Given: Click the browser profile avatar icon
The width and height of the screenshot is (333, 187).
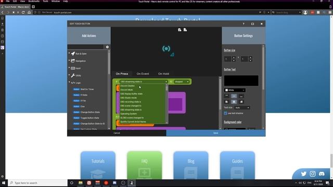Looking at the screenshot, I should coord(305,12).
